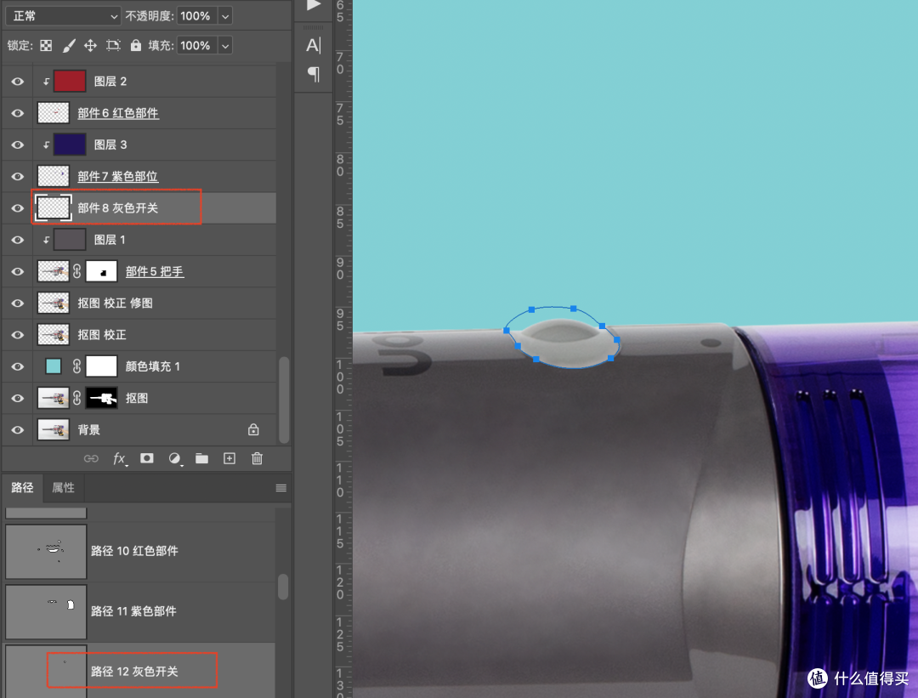
Task: Toggle visibility of 图层 3
Action: (x=18, y=145)
